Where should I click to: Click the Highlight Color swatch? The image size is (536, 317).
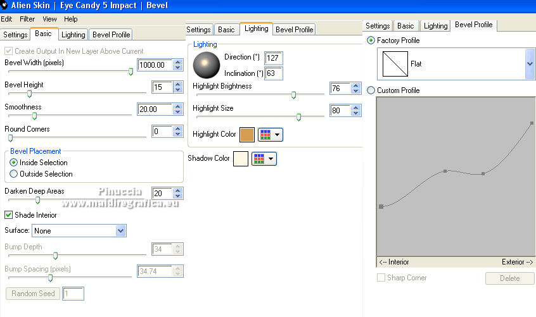click(x=247, y=134)
